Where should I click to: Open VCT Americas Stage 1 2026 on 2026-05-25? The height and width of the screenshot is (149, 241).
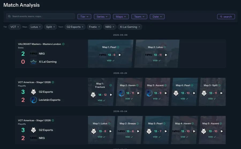(x=34, y=82)
